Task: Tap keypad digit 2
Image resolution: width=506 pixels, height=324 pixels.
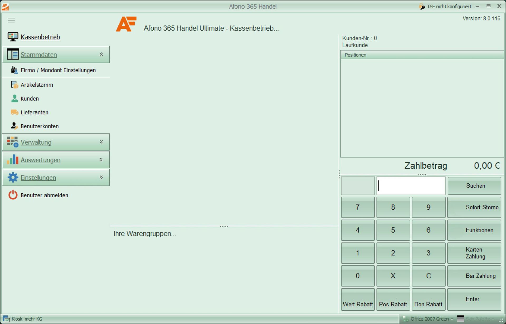Action: click(393, 253)
